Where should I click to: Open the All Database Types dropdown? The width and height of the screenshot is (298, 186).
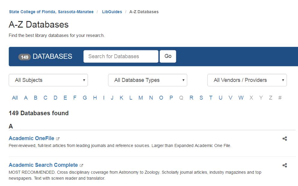[147, 80]
